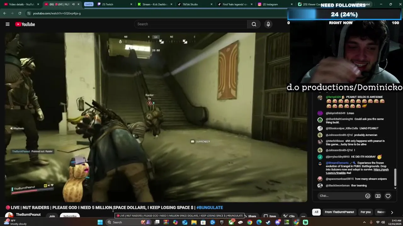Switch to the Stream - Kick Dashboard tab

point(155,4)
